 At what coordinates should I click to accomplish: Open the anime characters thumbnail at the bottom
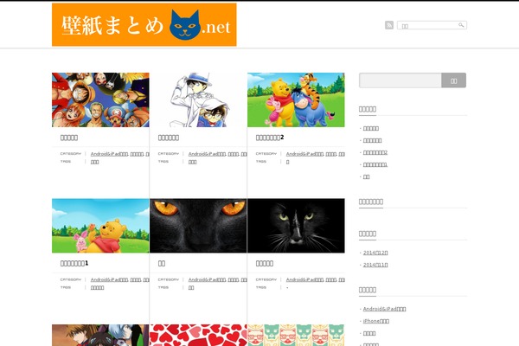point(100,335)
